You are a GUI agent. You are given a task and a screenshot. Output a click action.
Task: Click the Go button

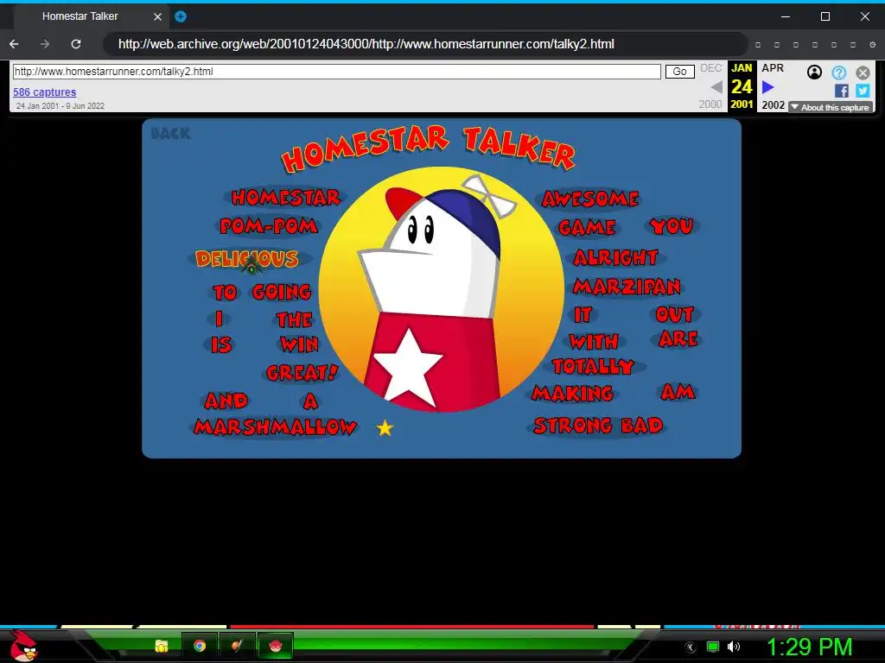click(x=679, y=72)
